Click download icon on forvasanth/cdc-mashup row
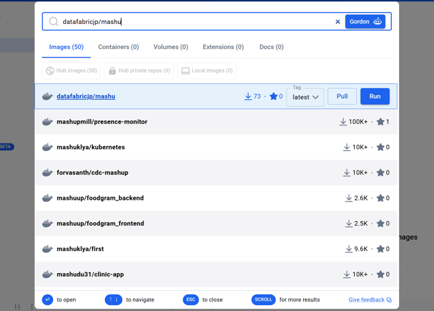 point(347,173)
